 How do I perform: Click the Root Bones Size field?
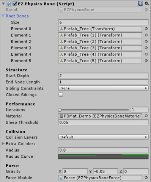click(103, 22)
